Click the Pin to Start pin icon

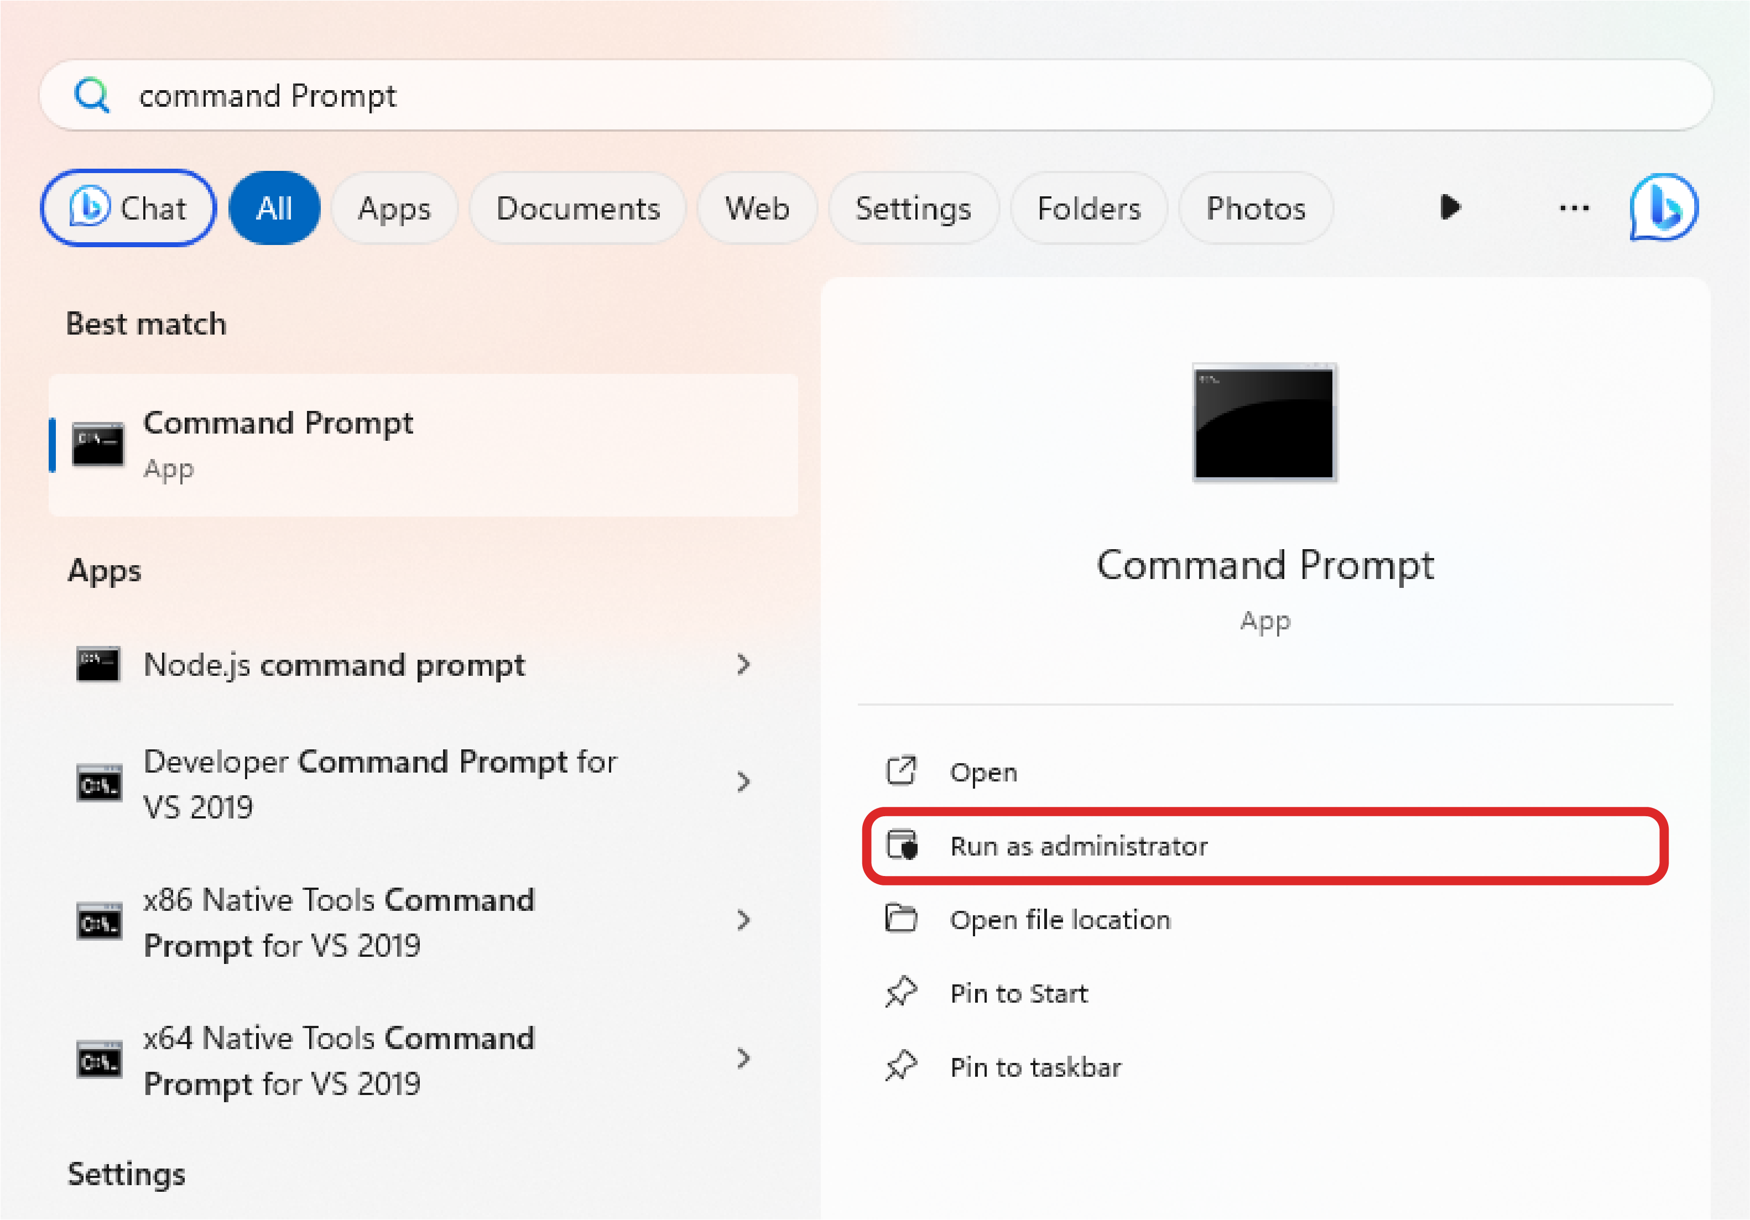pyautogui.click(x=901, y=993)
